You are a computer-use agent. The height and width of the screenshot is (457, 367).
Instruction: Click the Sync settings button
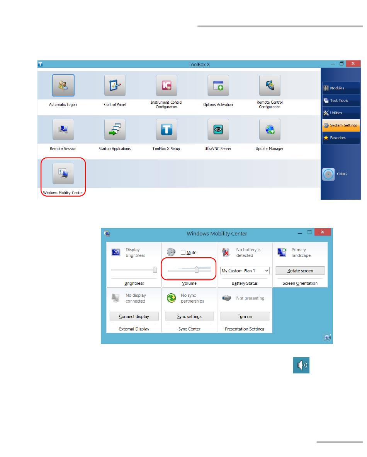[x=189, y=316]
